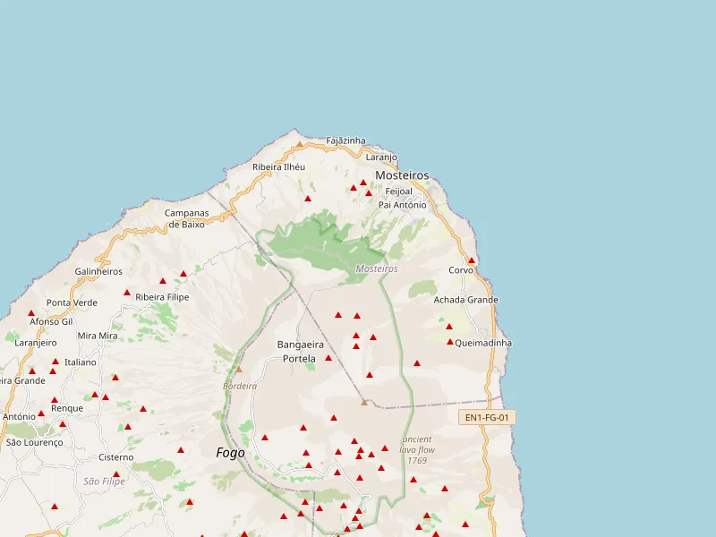Click the brown peak marker on the municipal boundary

coord(364,402)
